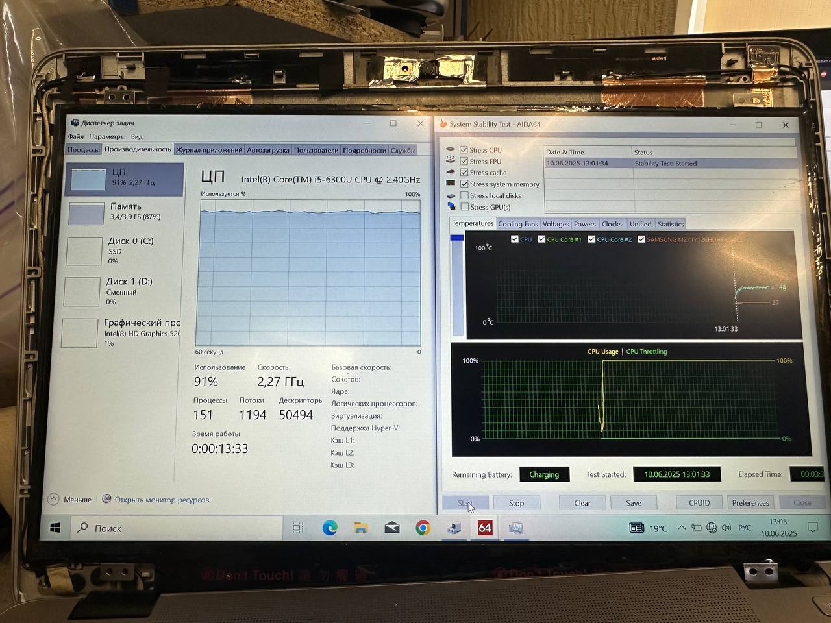Click the Windows Start button

(x=55, y=528)
